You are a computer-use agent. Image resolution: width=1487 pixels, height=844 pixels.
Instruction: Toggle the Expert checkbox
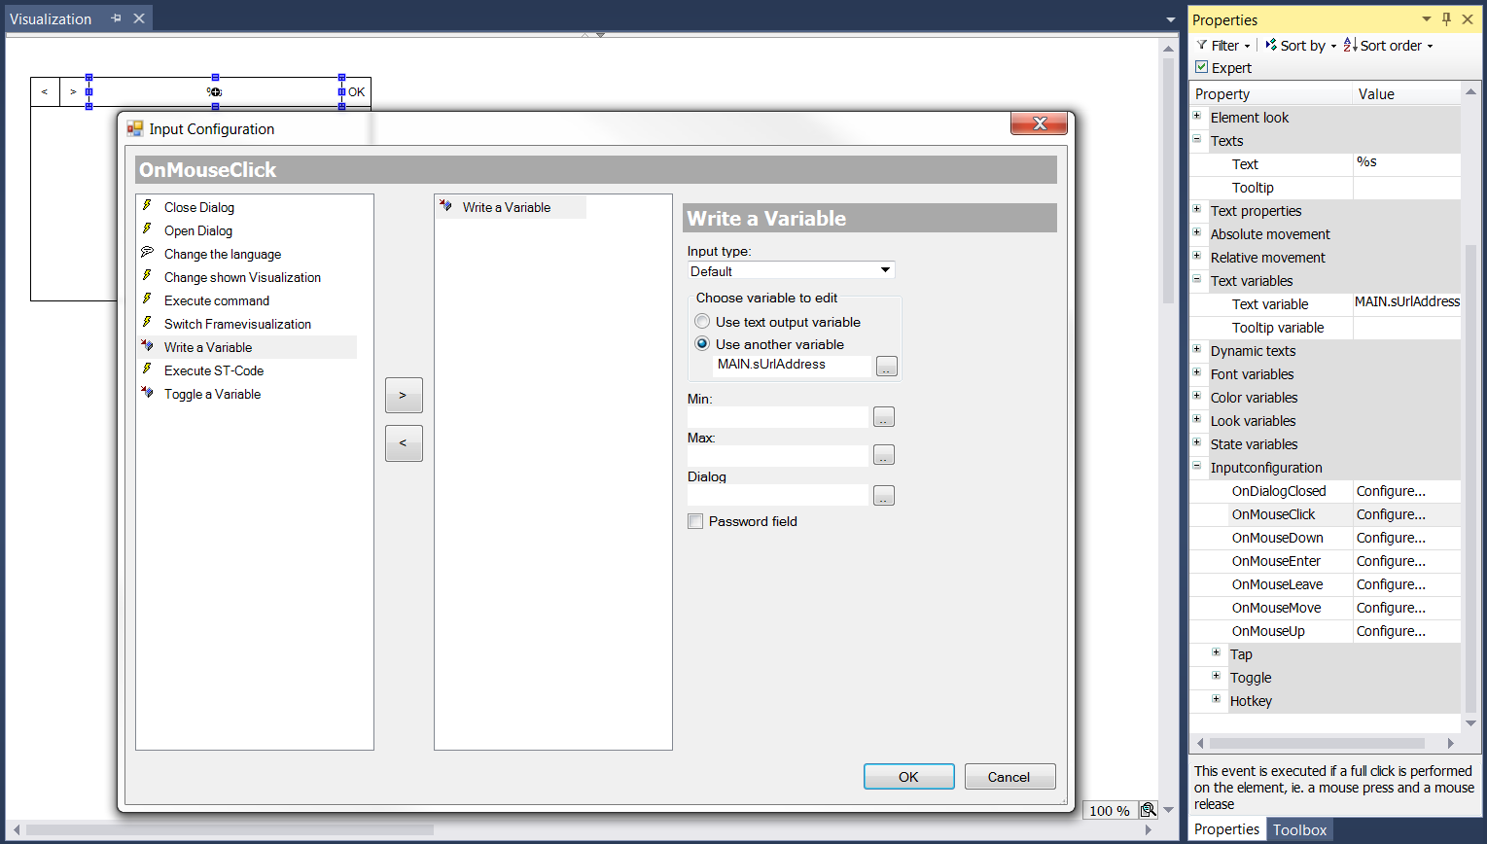1202,67
